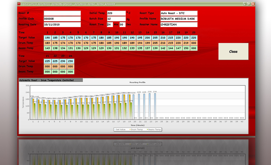Click Drum Temp cell 199 at time 14
Image resolution: width=271 pixels, height=165 pixels.
[x=148, y=43]
